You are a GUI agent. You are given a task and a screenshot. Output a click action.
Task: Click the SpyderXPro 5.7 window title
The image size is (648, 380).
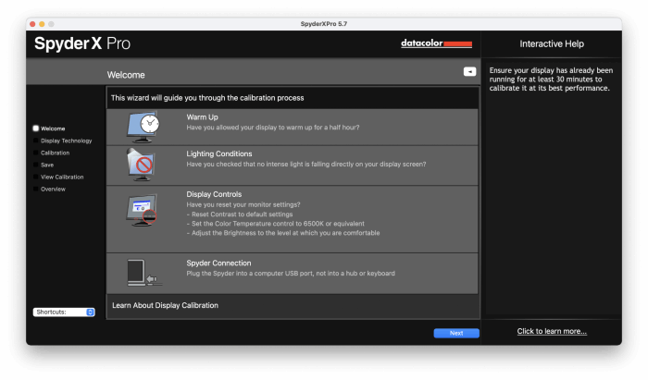point(324,24)
